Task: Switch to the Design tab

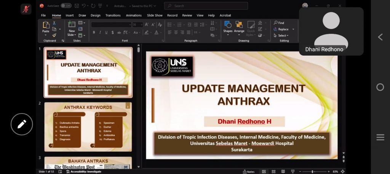Action: 96,15
